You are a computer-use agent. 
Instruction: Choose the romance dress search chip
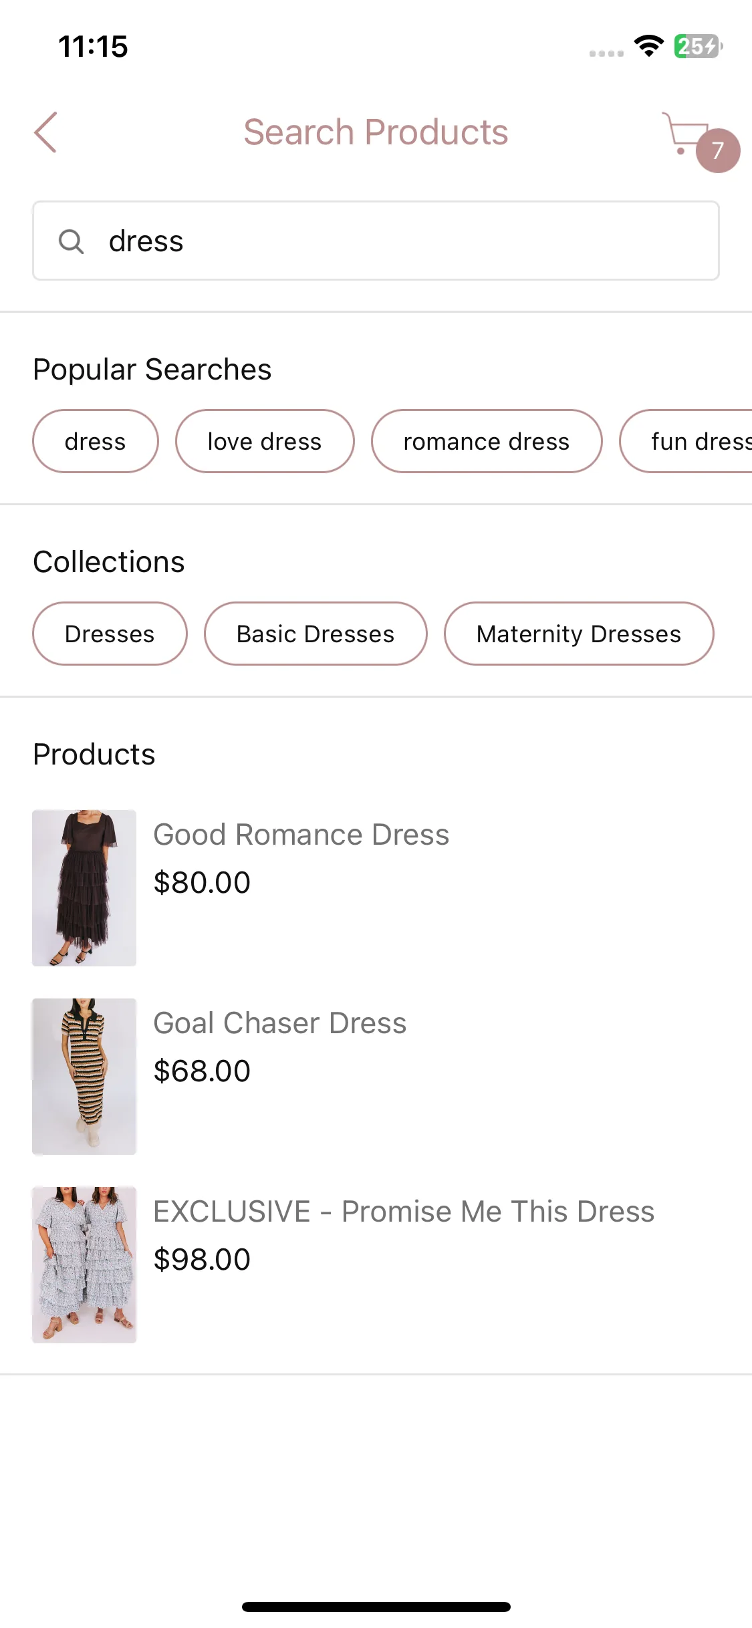click(487, 441)
